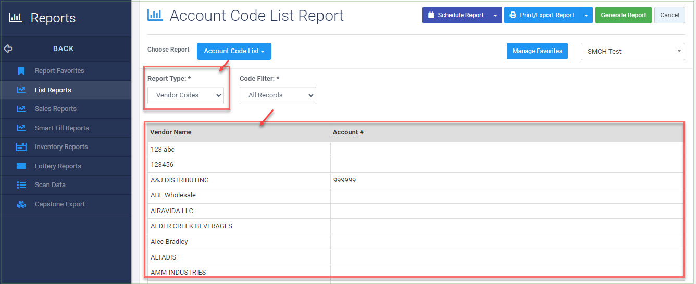696x284 pixels.
Task: Click the back arrow icon in sidebar
Action: click(8, 48)
